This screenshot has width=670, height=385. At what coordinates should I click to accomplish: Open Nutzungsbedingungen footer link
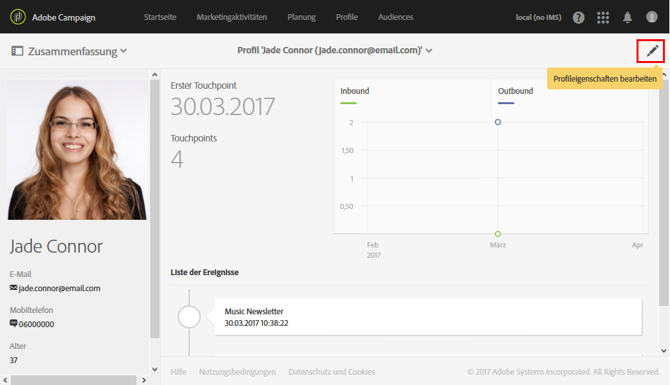coord(237,372)
